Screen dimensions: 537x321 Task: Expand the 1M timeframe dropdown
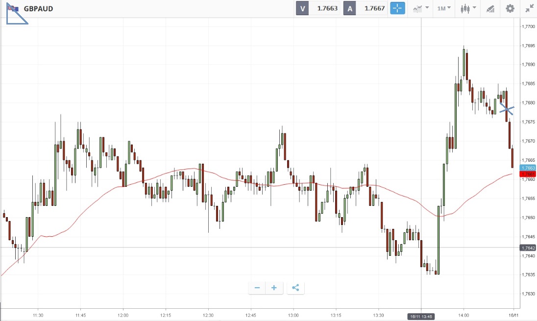444,8
